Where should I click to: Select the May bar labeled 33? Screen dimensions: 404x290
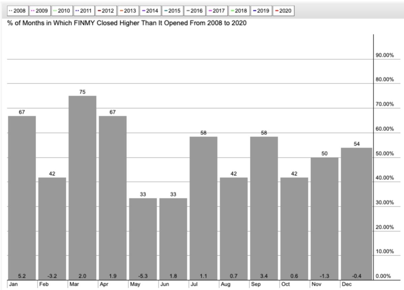[143, 239]
